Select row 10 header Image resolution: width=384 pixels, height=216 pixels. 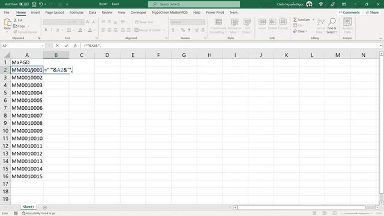tap(5, 131)
